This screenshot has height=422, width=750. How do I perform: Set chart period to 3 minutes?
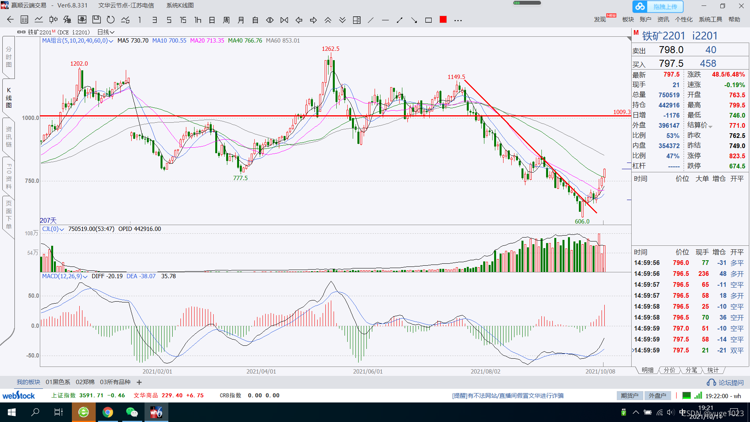click(155, 20)
